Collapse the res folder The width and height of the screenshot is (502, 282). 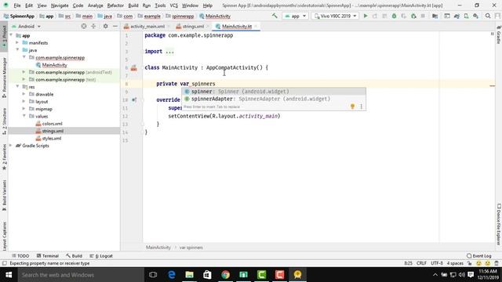coord(17,87)
